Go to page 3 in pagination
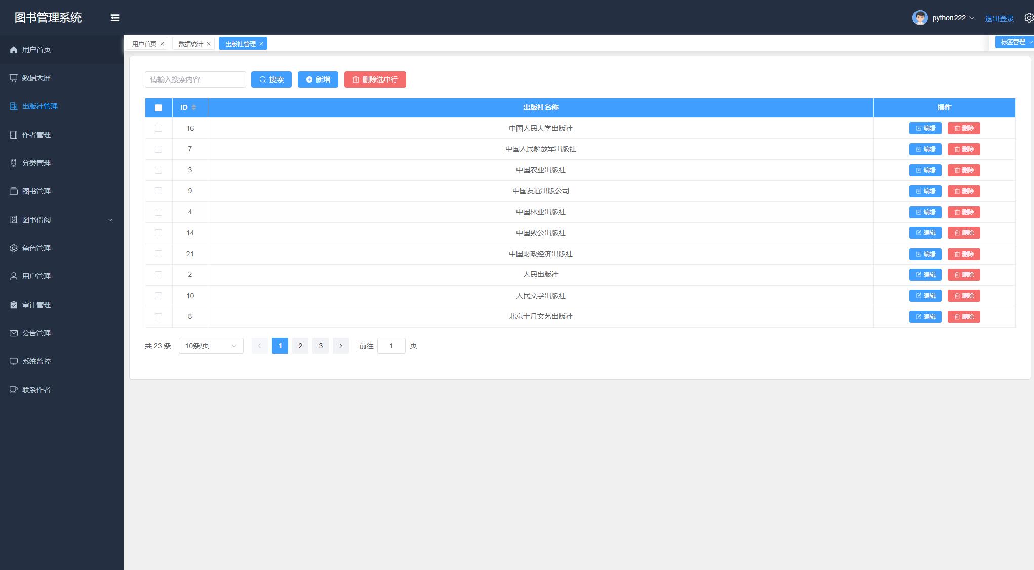 (321, 346)
